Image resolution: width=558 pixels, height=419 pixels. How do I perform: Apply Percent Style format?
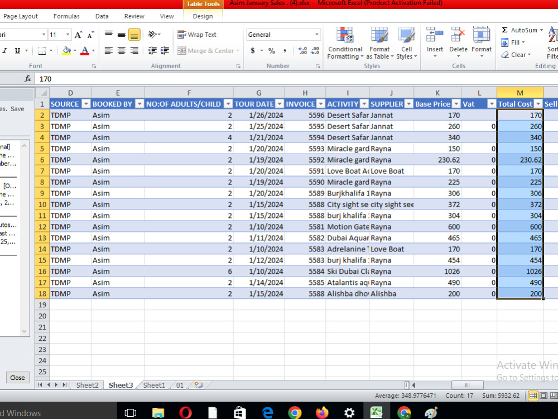tap(272, 51)
